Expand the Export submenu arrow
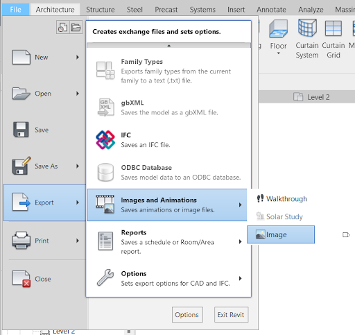Image resolution: width=355 pixels, height=335 pixels. point(78,203)
